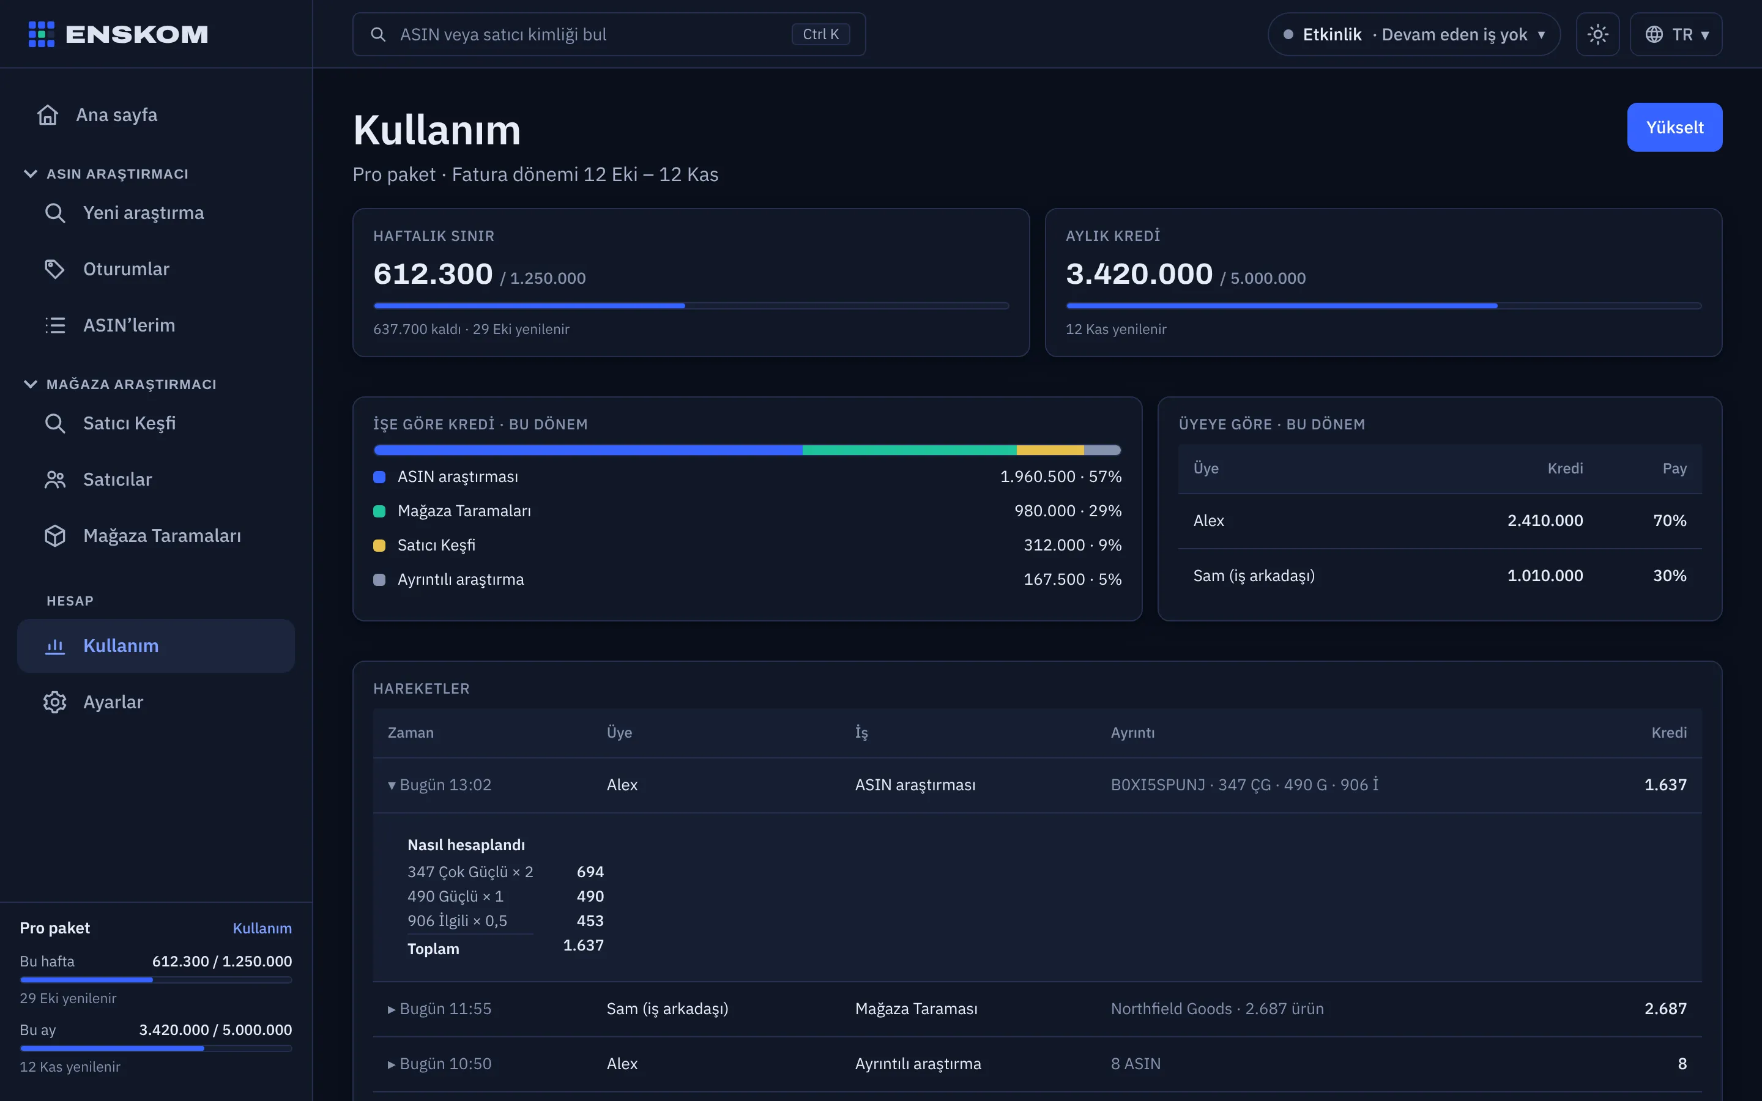
Task: Click the Yükselt upgrade button
Action: pyautogui.click(x=1675, y=127)
